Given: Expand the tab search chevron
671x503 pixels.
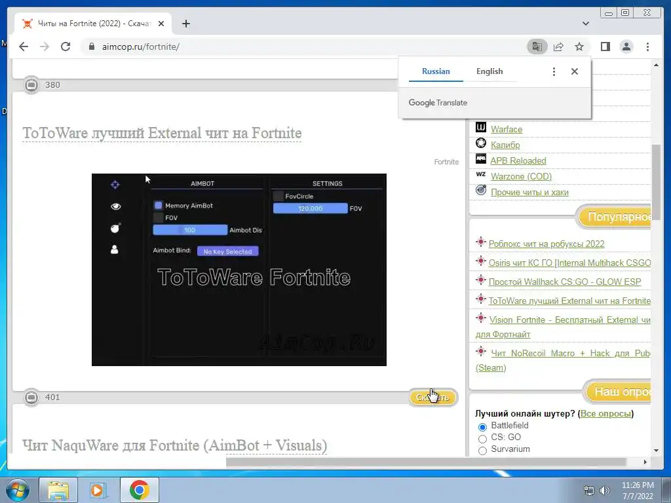Looking at the screenshot, I should click(586, 24).
